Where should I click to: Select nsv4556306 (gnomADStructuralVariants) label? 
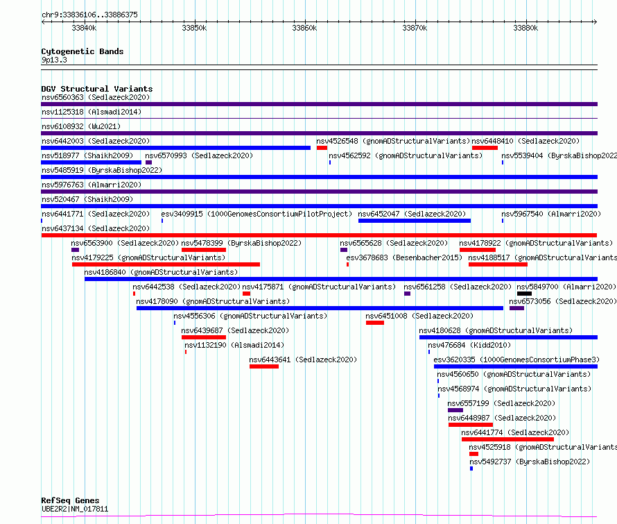click(x=250, y=316)
